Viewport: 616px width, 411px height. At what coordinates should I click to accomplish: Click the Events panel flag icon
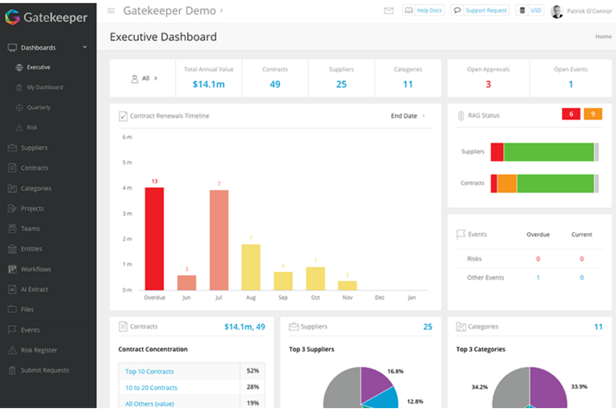pyautogui.click(x=461, y=234)
